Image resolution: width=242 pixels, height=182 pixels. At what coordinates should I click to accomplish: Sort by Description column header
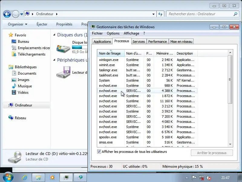pyautogui.click(x=186, y=53)
